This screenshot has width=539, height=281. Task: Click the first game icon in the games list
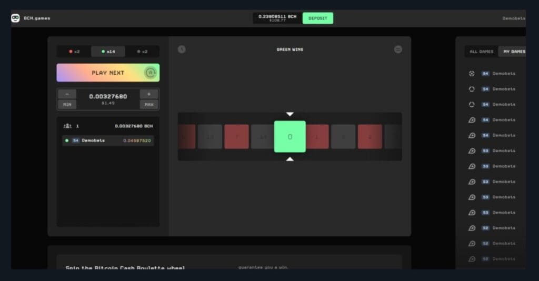[x=472, y=74]
